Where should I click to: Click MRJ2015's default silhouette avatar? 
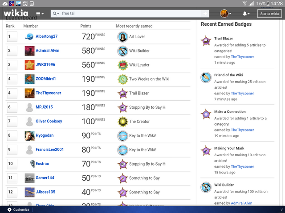pos(29,107)
